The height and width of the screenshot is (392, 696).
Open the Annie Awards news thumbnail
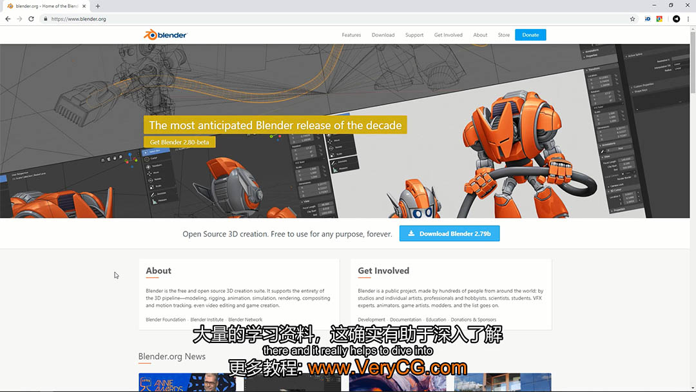pyautogui.click(x=187, y=382)
